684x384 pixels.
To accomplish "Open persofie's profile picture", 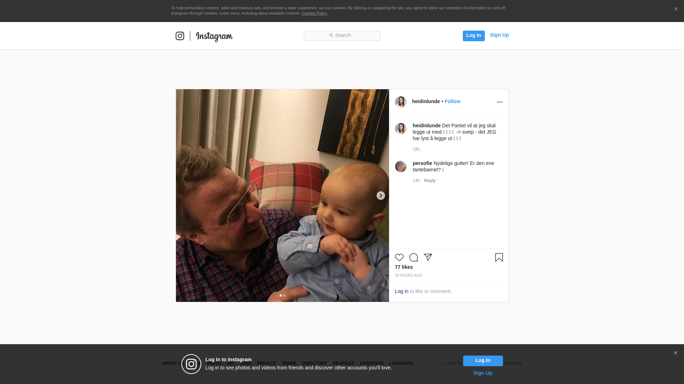I will tap(401, 166).
